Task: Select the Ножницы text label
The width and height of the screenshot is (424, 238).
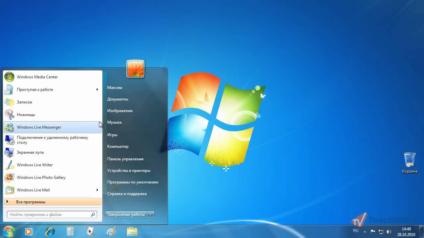Action: (26, 115)
